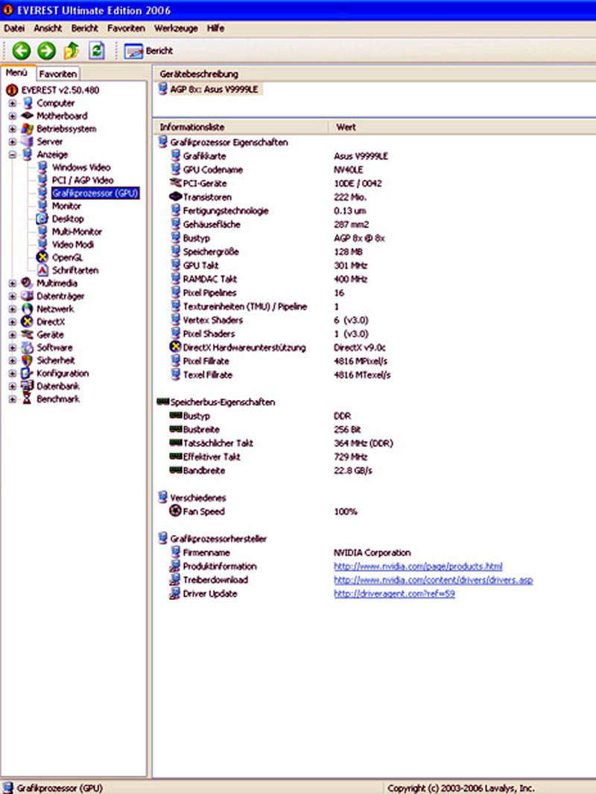Click the EVEREST v2.50.480 root icon
Viewport: 596px width, 794px height.
(x=12, y=90)
